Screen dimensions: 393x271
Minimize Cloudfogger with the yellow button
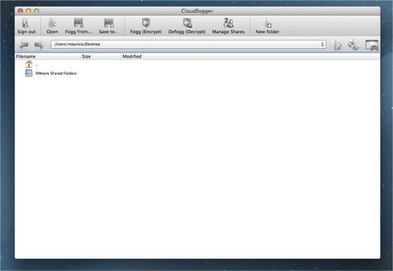(29, 11)
